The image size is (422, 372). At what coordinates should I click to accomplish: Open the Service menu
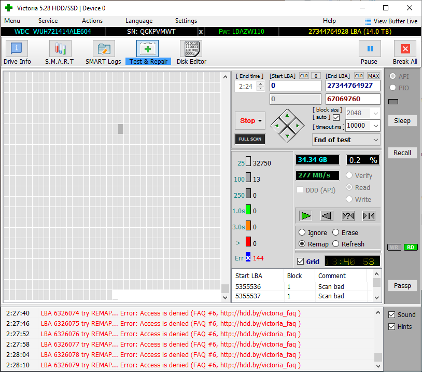pyautogui.click(x=48, y=21)
